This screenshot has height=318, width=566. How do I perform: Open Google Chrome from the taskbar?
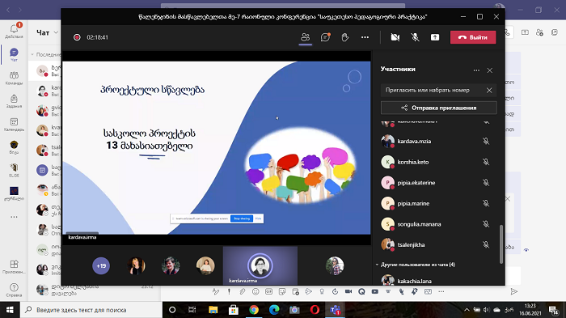tap(254, 310)
